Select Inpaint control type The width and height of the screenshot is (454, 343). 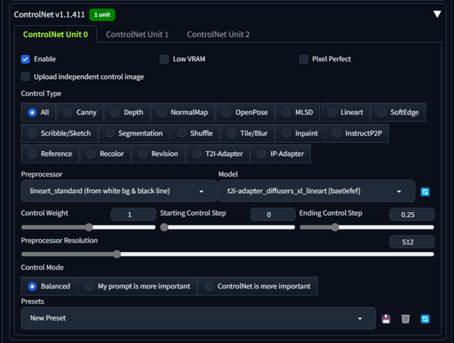point(300,133)
